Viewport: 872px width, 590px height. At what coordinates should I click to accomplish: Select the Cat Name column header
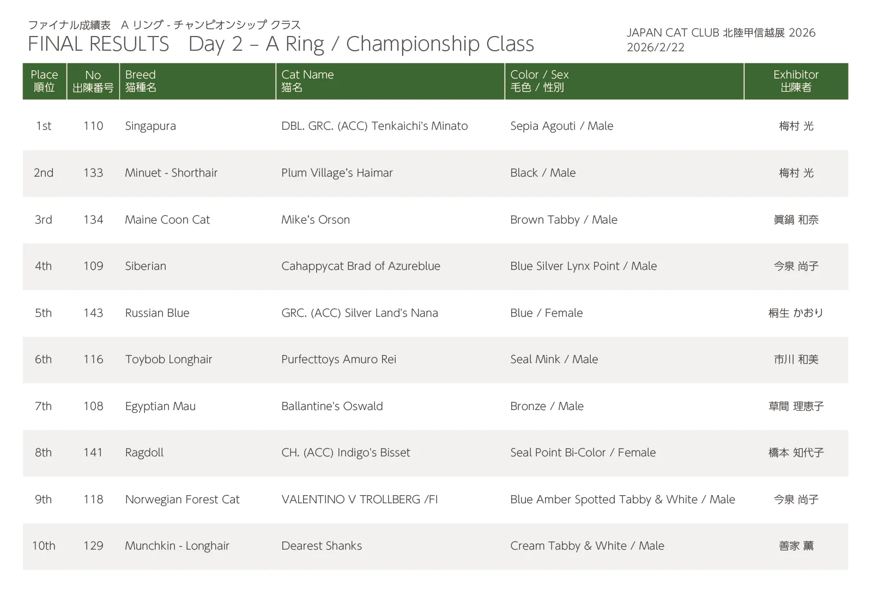[x=307, y=81]
